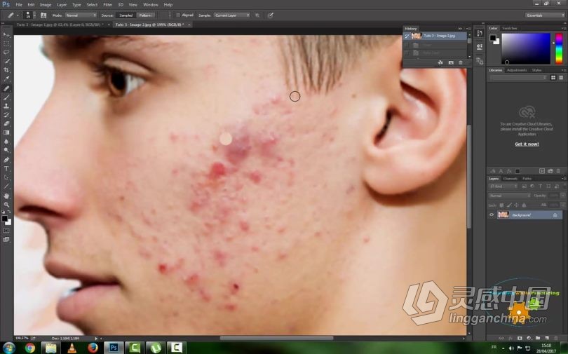Image resolution: width=568 pixels, height=354 pixels.
Task: Click inside the color picker field
Action: (526, 48)
